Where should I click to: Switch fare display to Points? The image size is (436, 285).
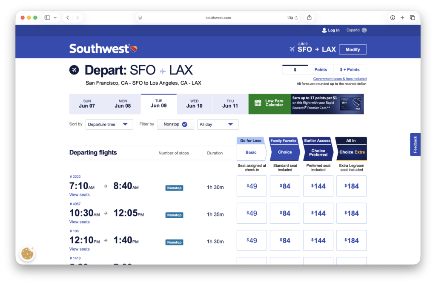click(x=321, y=70)
